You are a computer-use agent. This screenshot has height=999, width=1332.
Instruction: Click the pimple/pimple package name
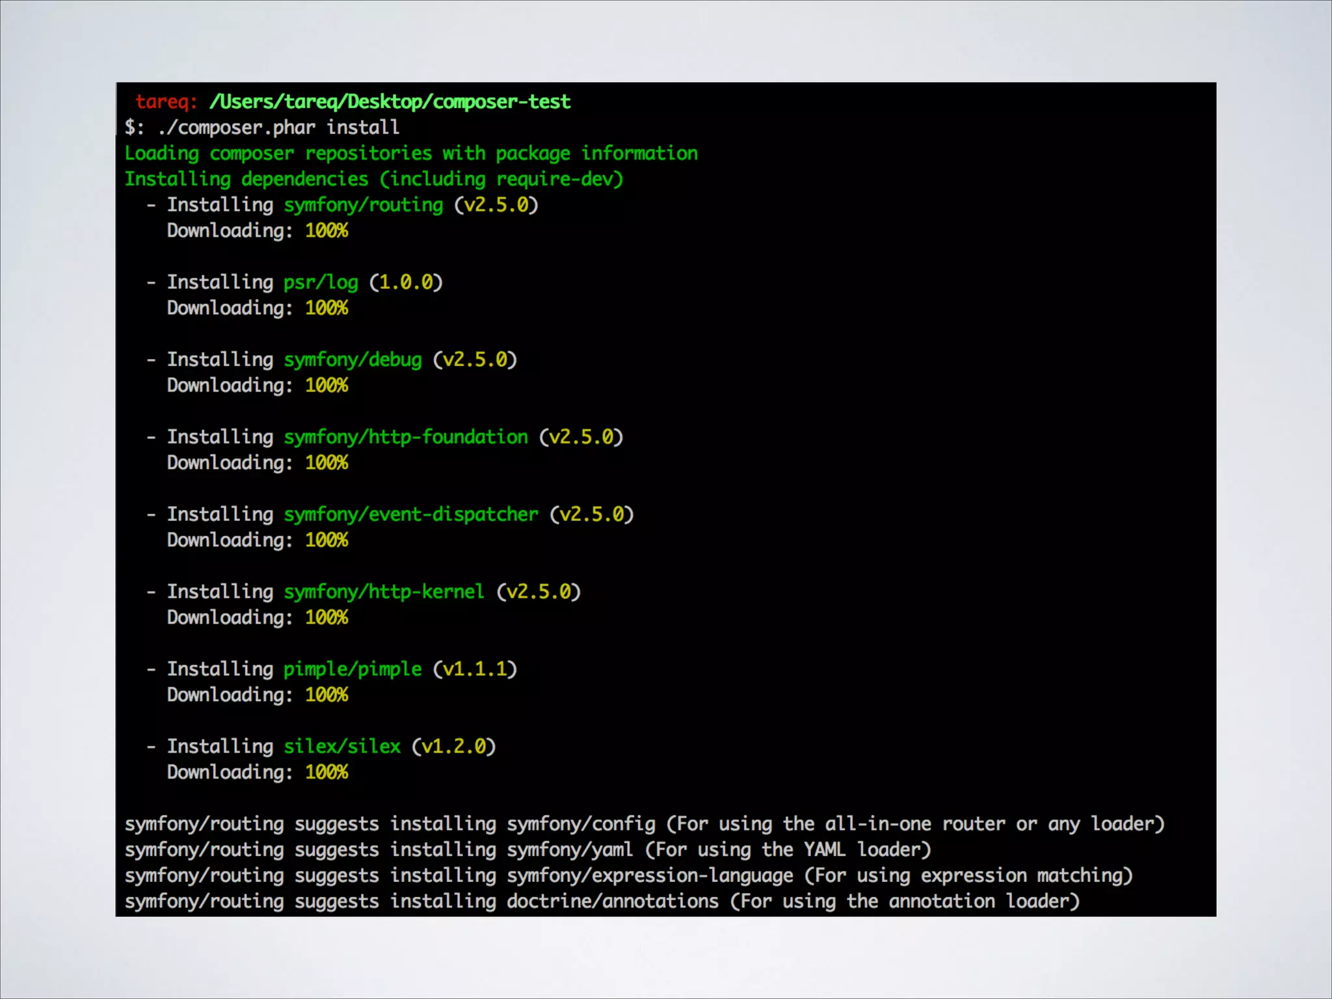click(353, 669)
